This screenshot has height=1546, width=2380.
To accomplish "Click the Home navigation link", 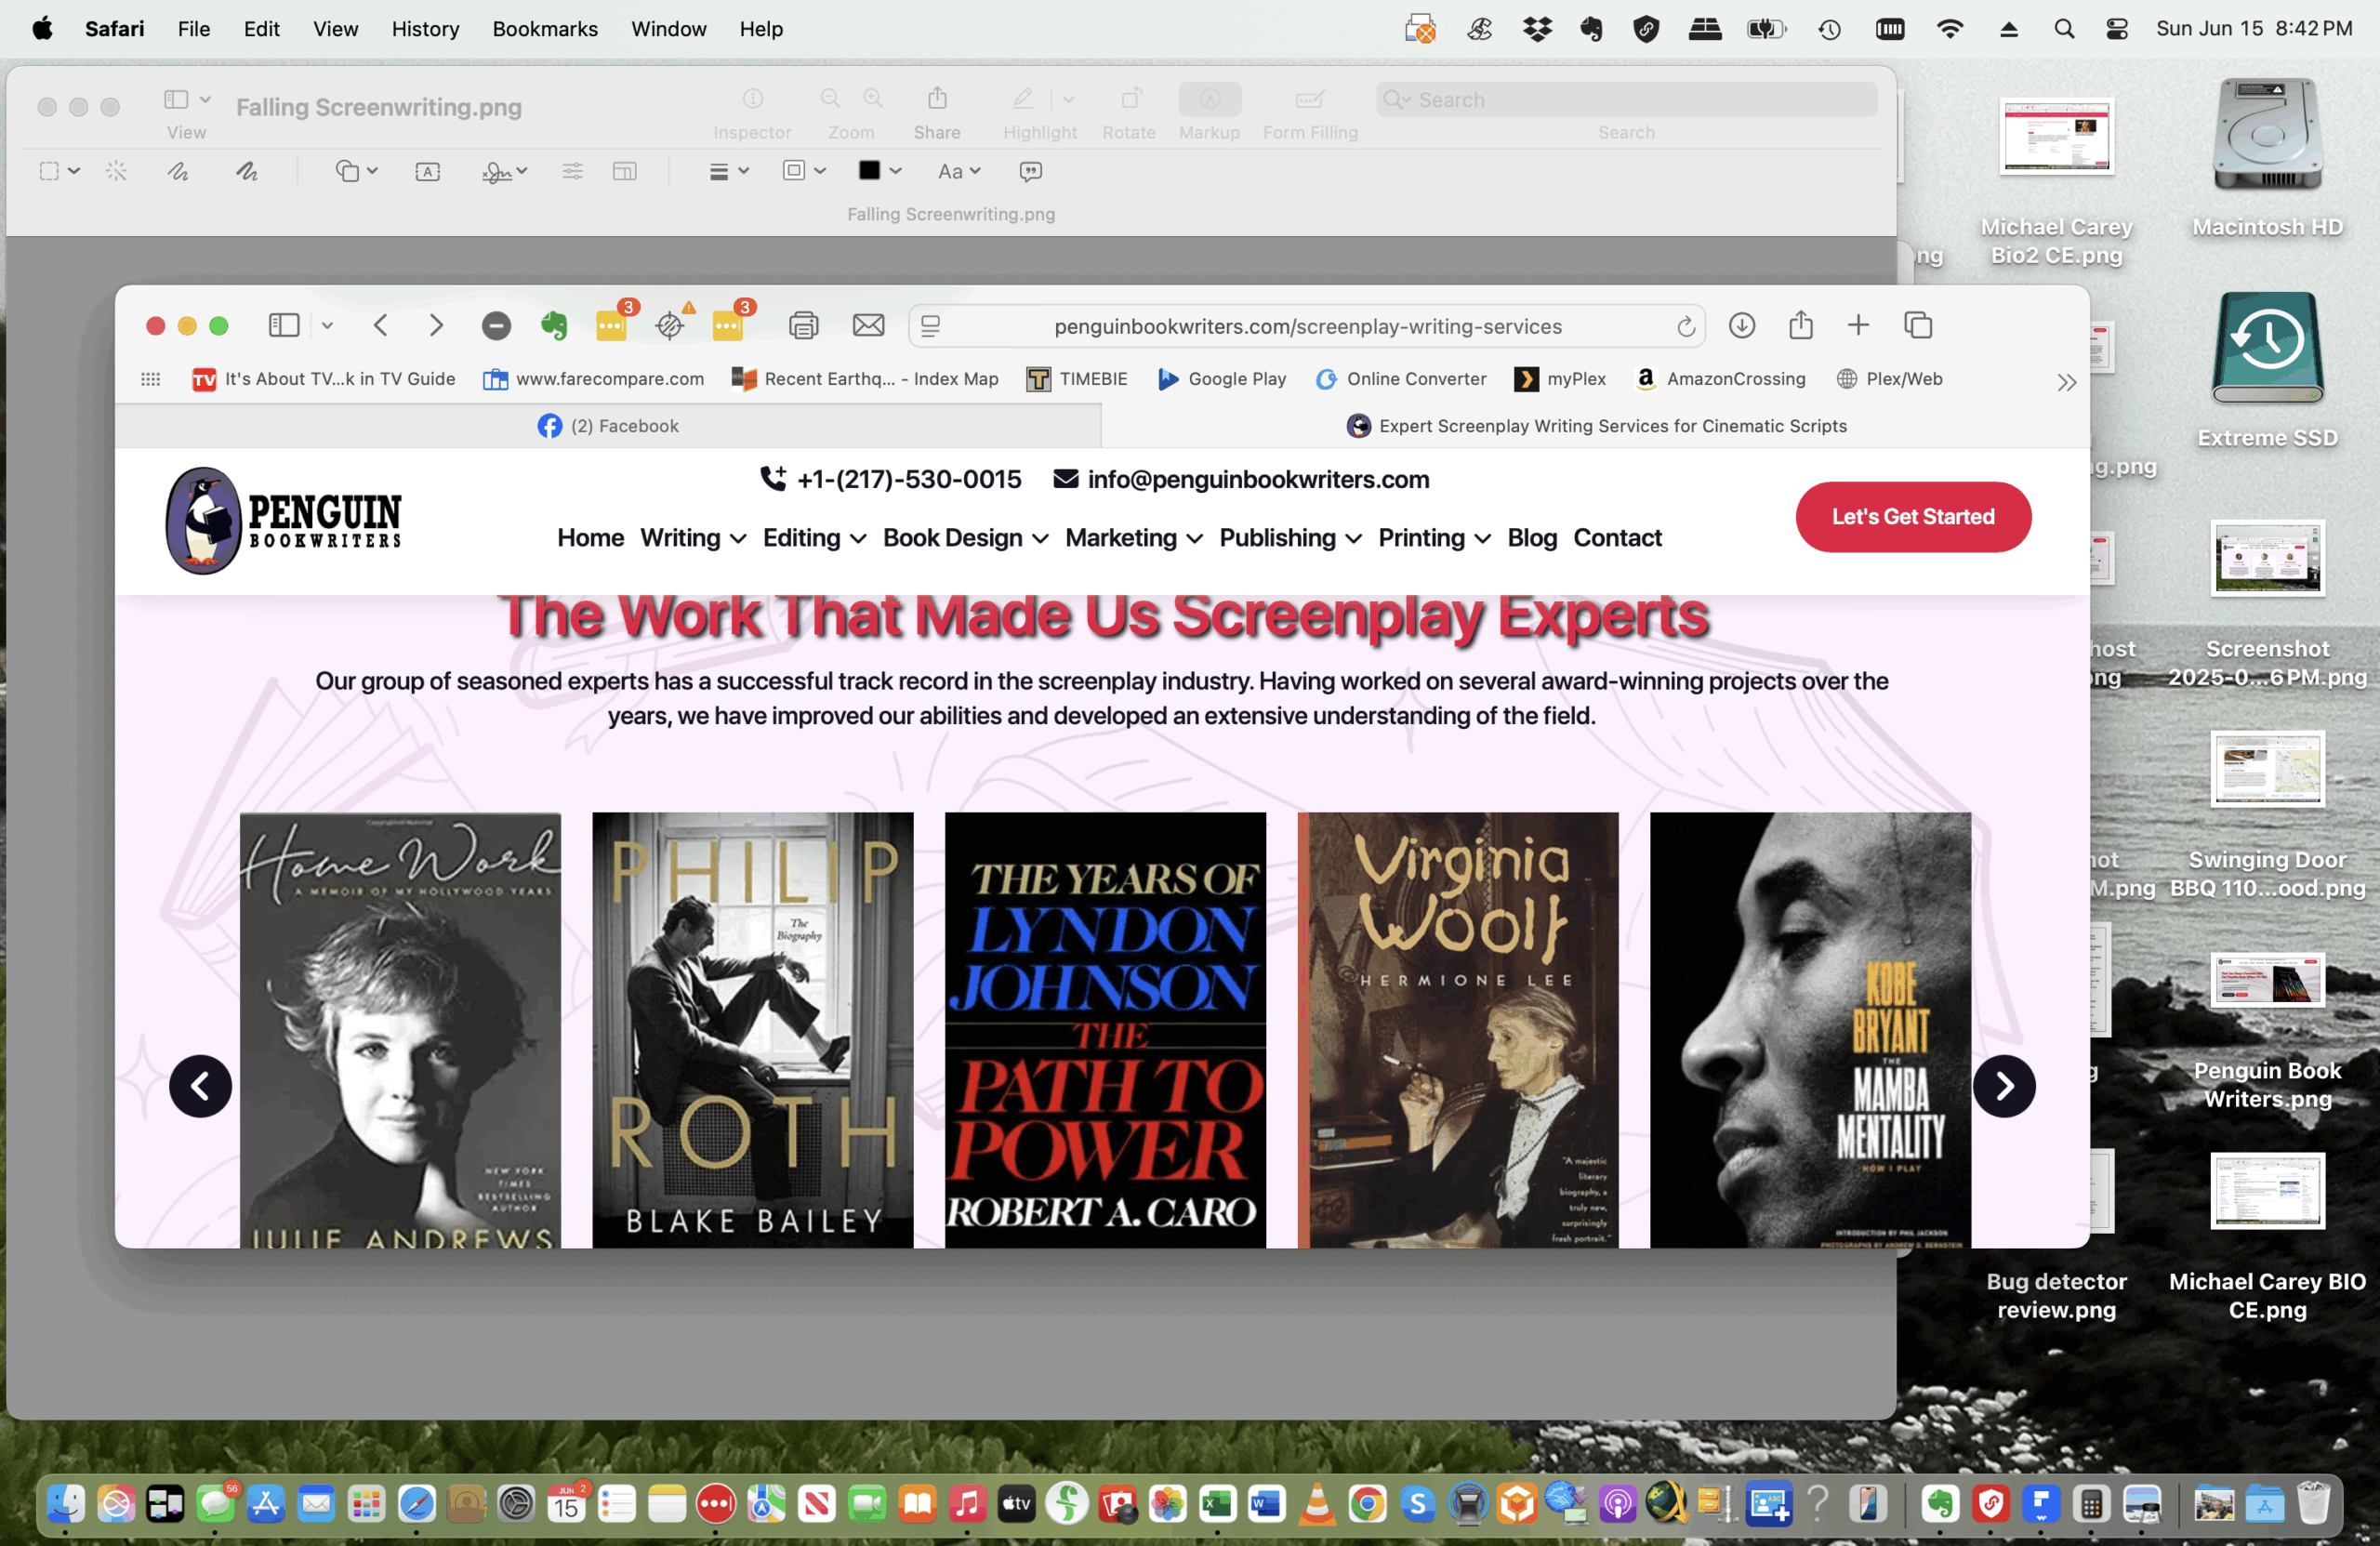I will coord(590,538).
